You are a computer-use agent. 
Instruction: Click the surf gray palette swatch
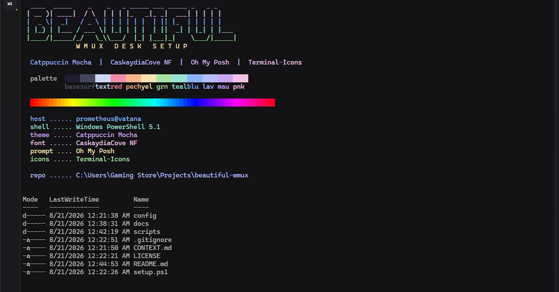(88, 78)
